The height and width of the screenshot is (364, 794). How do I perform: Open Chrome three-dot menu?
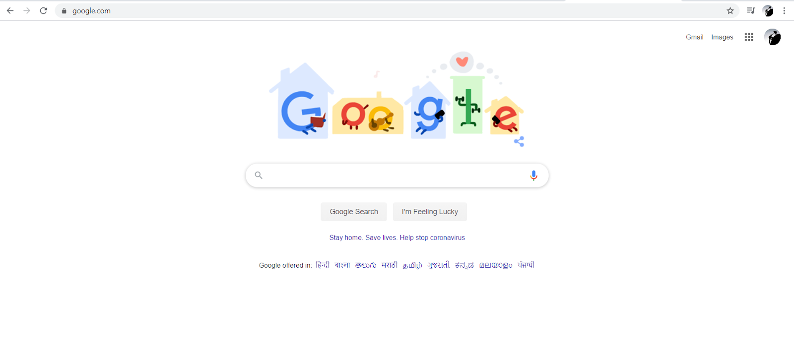[x=784, y=10]
